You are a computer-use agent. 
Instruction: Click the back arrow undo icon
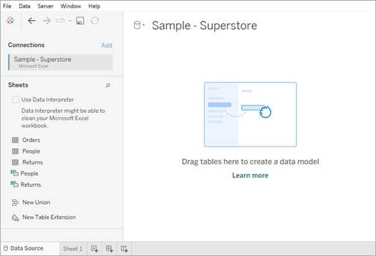(x=32, y=21)
